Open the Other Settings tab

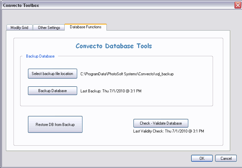coord(49,28)
